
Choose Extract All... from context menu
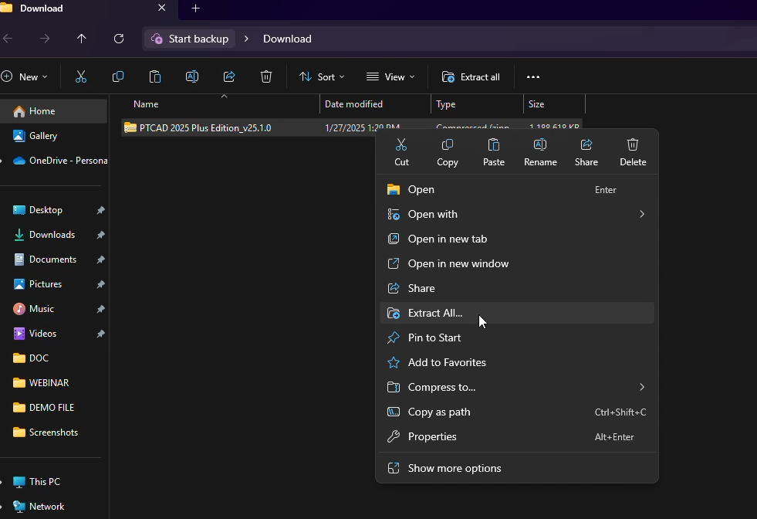click(x=516, y=313)
